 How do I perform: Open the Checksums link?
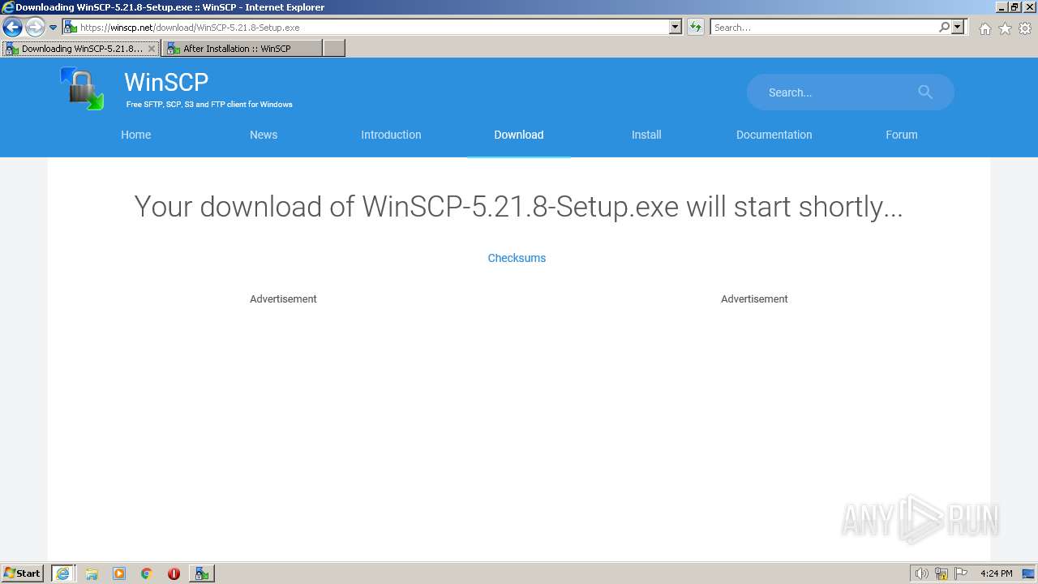tap(517, 258)
